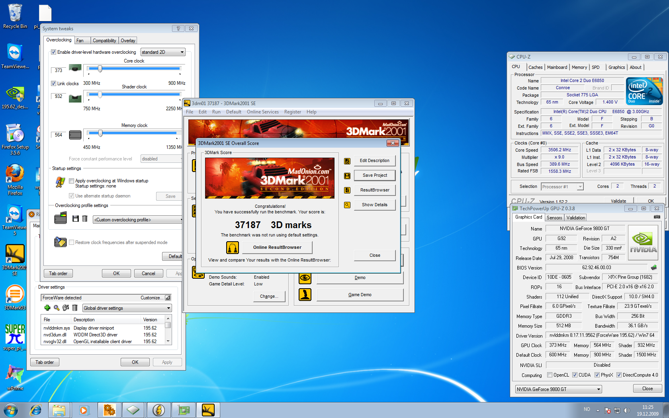Click the edit icon left of driver trash
The height and width of the screenshot is (418, 669).
(x=66, y=308)
